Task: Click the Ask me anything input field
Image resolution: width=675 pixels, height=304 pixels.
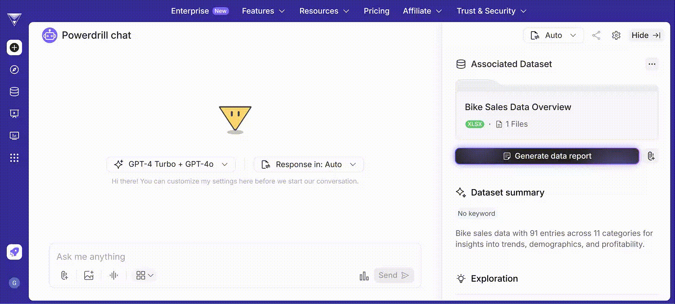Action: [x=235, y=257]
